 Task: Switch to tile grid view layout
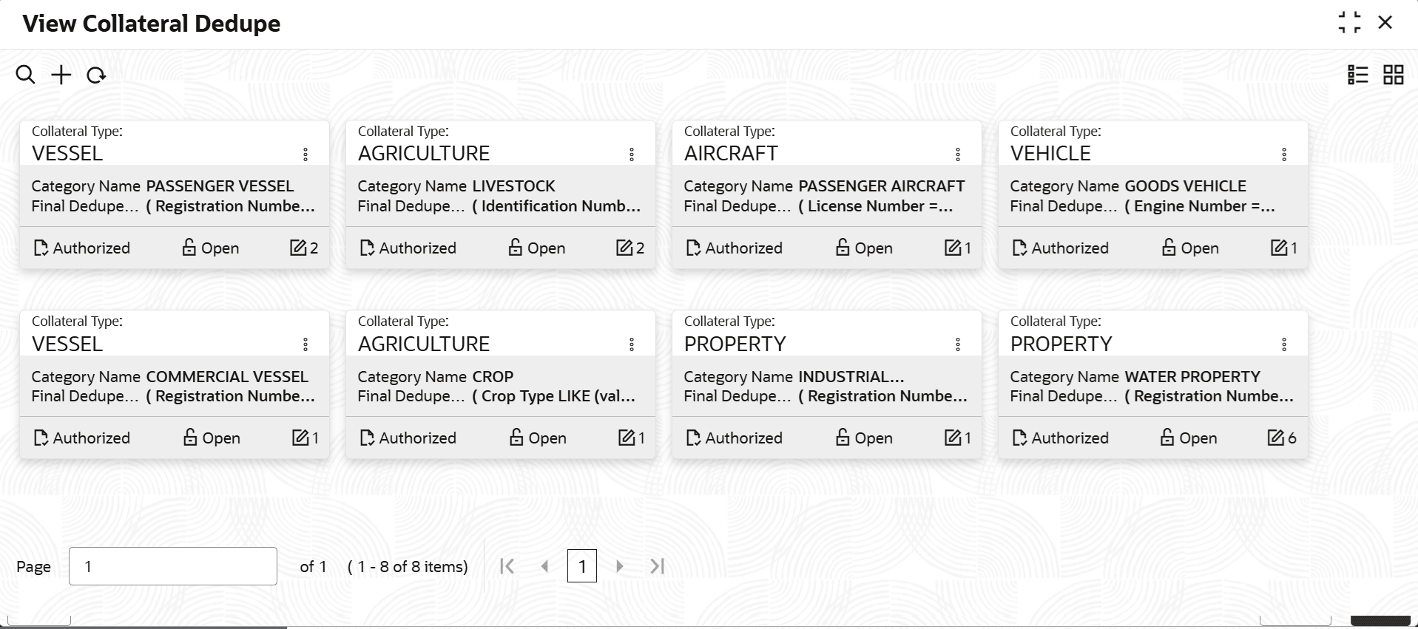[1393, 75]
